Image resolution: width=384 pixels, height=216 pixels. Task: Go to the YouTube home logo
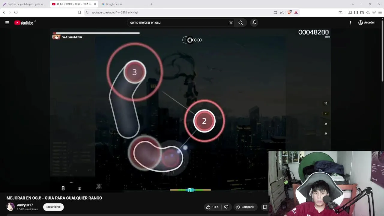coord(24,22)
